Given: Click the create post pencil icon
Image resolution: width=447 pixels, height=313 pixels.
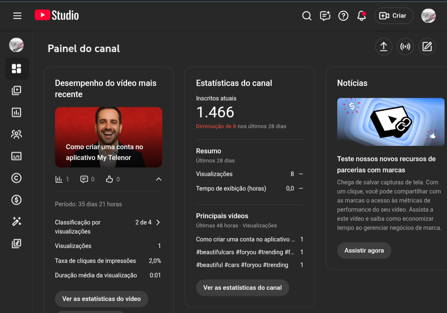Looking at the screenshot, I should pyautogui.click(x=427, y=46).
